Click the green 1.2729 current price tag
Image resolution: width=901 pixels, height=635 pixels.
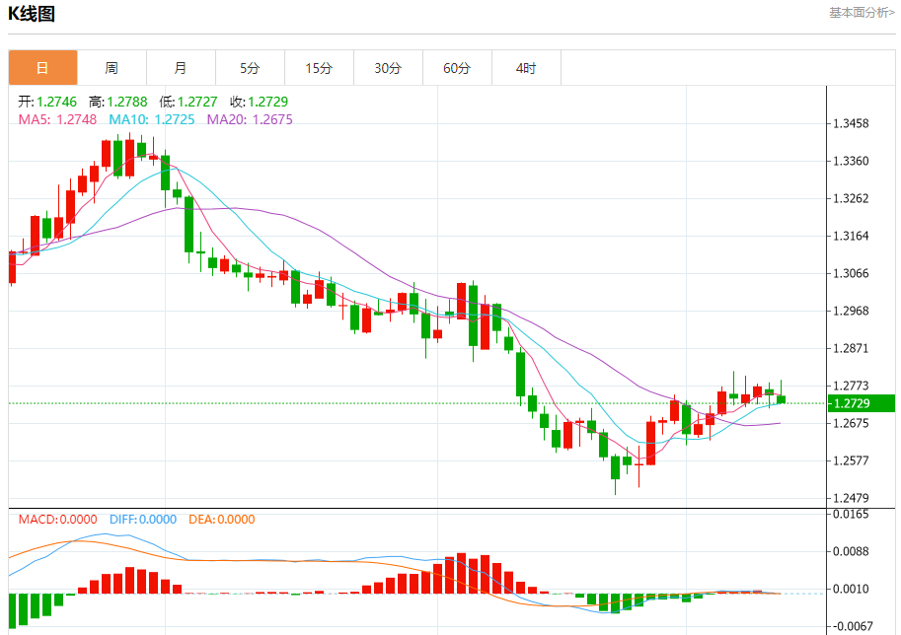click(x=862, y=403)
